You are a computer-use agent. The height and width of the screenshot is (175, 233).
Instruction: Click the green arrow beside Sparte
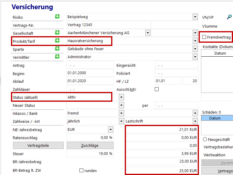[x=57, y=49]
